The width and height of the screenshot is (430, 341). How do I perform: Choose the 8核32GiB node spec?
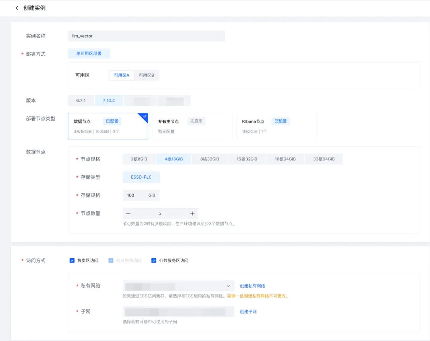pyautogui.click(x=209, y=159)
